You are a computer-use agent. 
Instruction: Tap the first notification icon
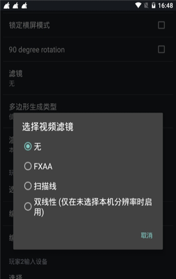[x=7, y=5]
